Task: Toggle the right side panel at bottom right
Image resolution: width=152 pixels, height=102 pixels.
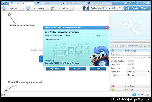Action: (x=147, y=94)
